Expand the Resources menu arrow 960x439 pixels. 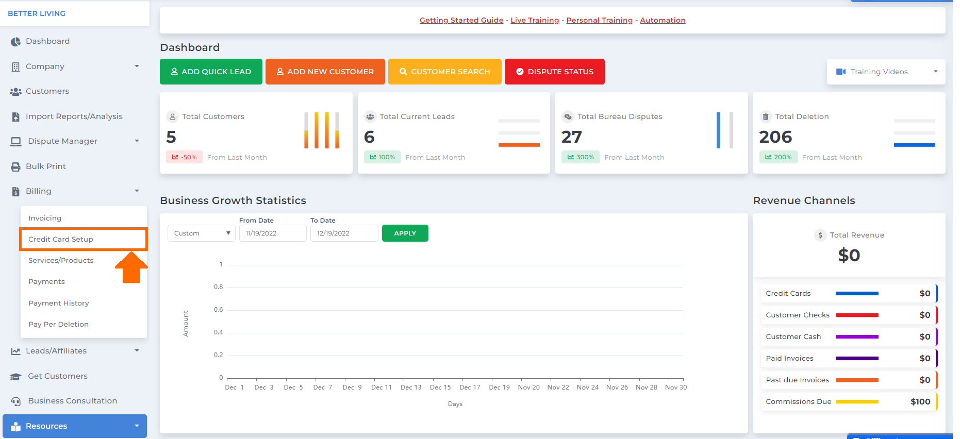click(x=137, y=426)
